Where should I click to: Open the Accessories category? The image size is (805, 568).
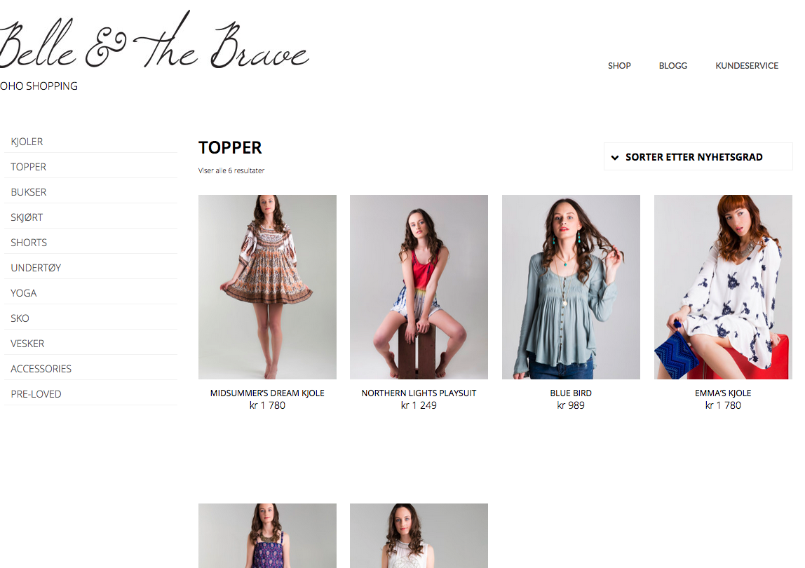[x=41, y=369]
